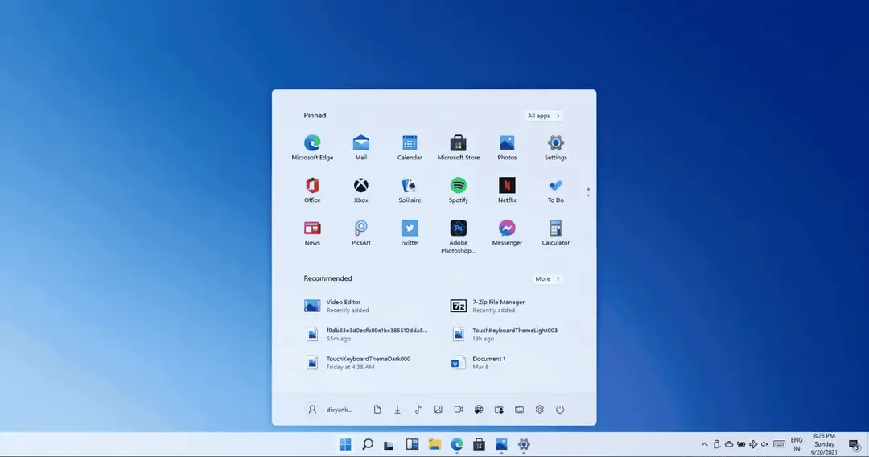
Task: Open the Xbox app
Action: point(360,190)
